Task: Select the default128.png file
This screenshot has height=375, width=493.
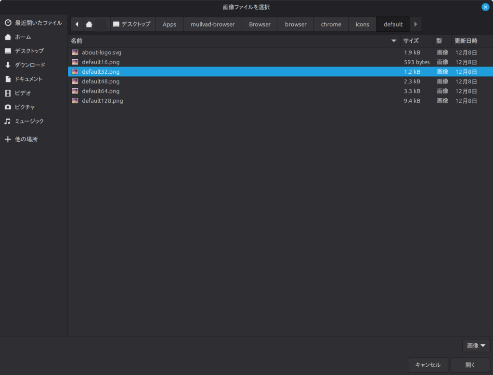Action: (x=102, y=101)
